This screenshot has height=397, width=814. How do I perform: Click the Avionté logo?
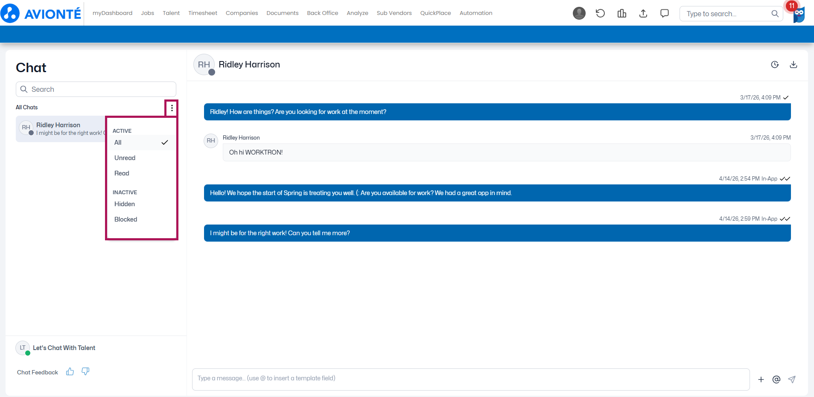pyautogui.click(x=41, y=13)
